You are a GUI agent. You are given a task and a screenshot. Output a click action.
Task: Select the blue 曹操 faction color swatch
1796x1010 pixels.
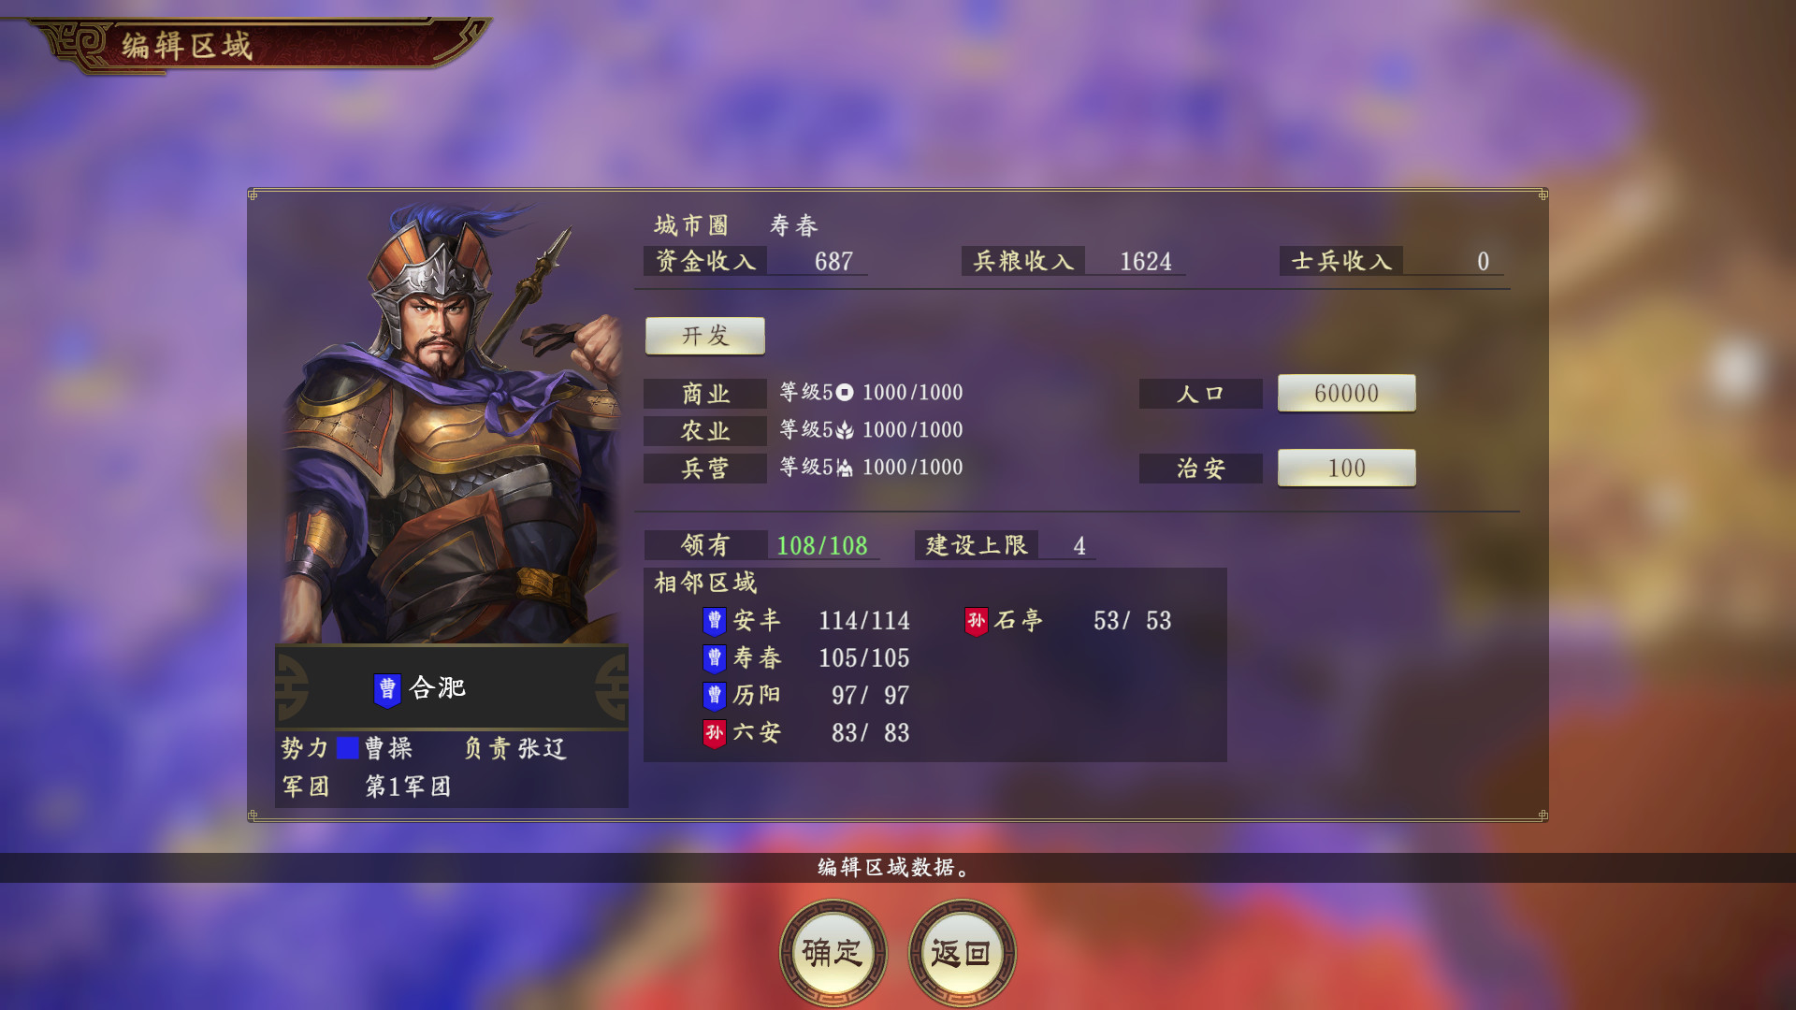tap(348, 748)
